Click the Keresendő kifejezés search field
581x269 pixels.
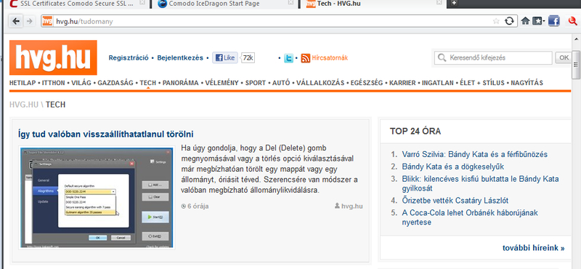pyautogui.click(x=493, y=58)
